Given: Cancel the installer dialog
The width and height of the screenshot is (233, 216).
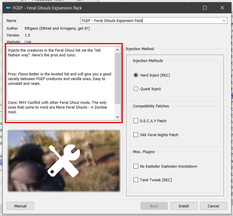Looking at the screenshot, I should pyautogui.click(x=213, y=206).
